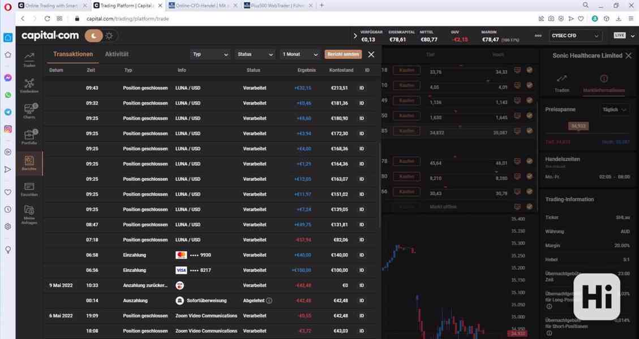The image size is (639, 339).
Task: Click info icon next to Abgelehnt status
Action: pyautogui.click(x=269, y=301)
